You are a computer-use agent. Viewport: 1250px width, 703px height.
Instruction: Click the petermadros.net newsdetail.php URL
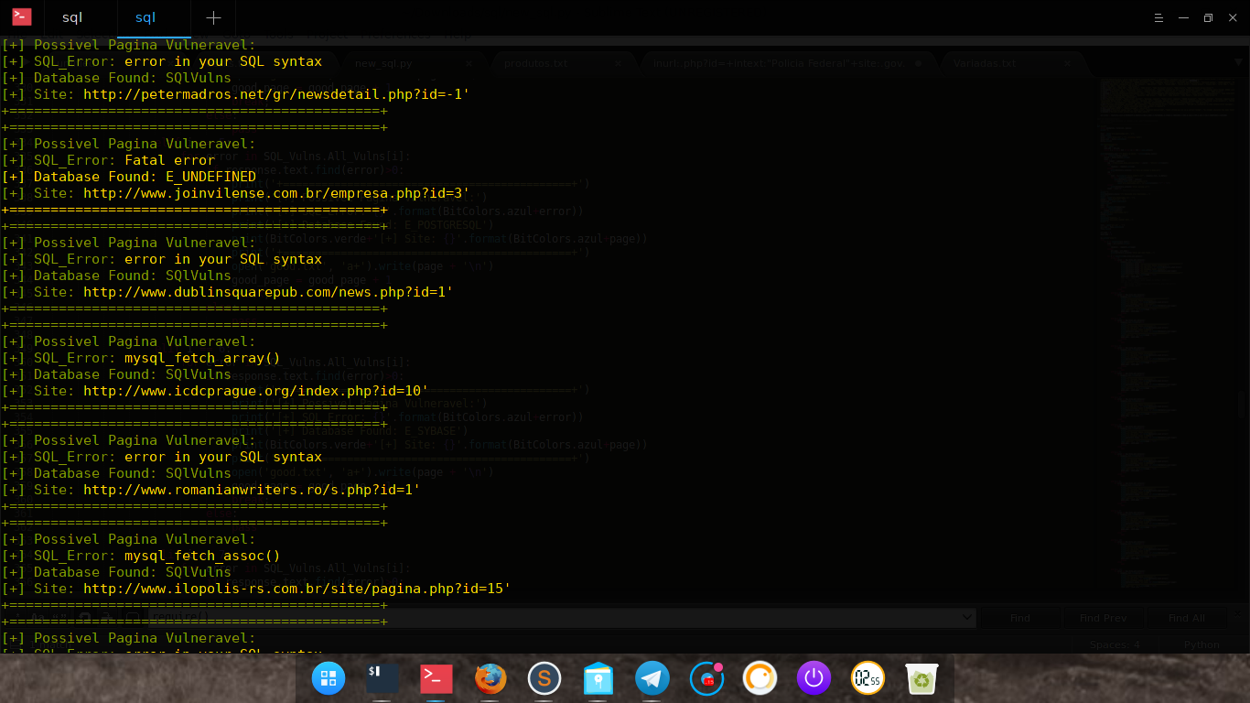(276, 94)
